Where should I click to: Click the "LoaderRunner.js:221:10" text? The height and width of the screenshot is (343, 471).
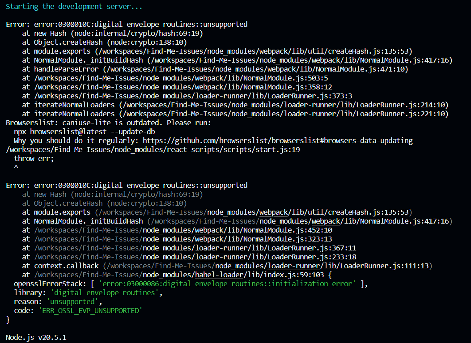[x=400, y=114]
